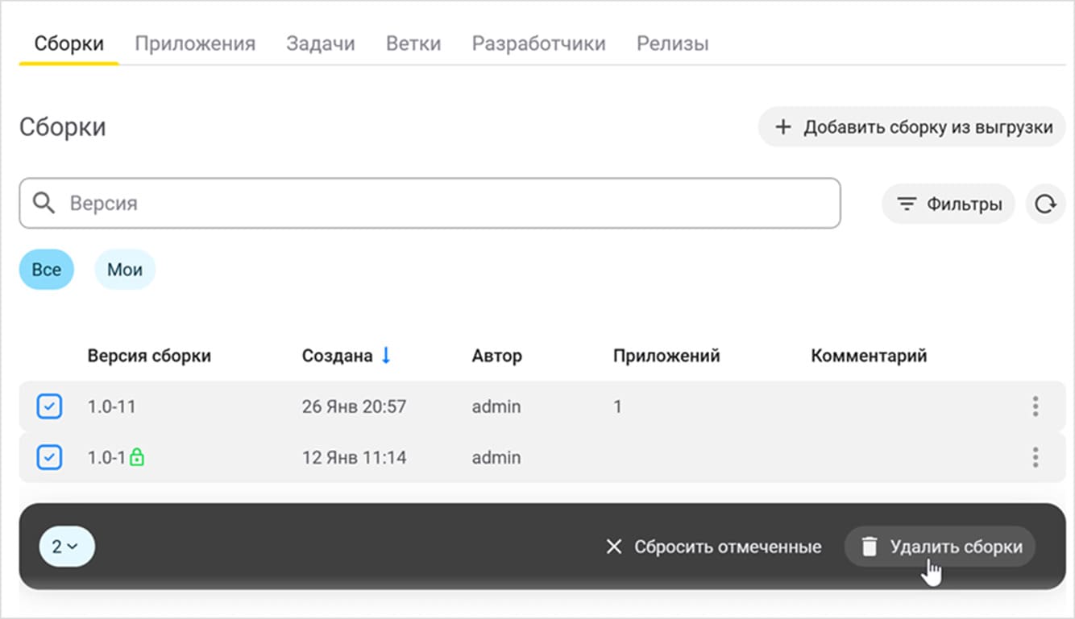Uncheck the checkbox for build 1.0-1
Image resolution: width=1075 pixels, height=619 pixels.
click(x=49, y=457)
